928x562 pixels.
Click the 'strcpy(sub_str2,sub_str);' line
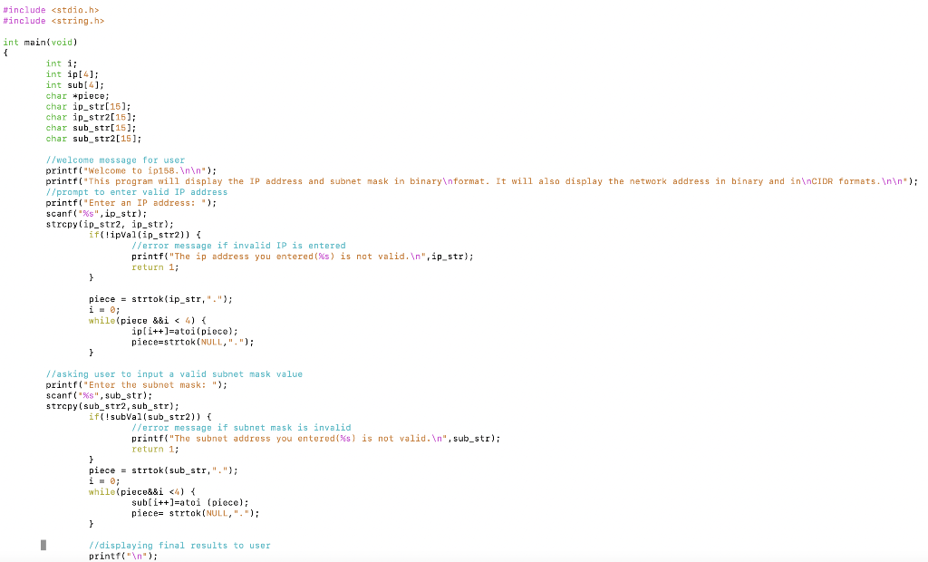112,406
